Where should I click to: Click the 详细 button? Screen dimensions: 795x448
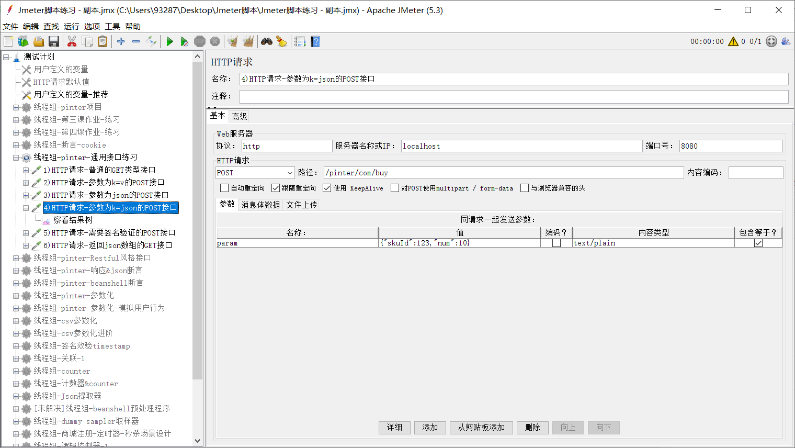(394, 428)
